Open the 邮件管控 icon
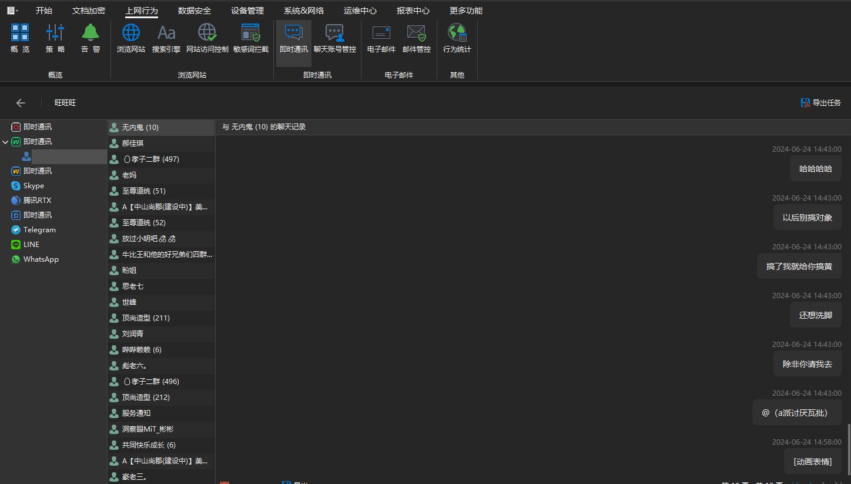Viewport: 851px width, 484px height. click(417, 38)
